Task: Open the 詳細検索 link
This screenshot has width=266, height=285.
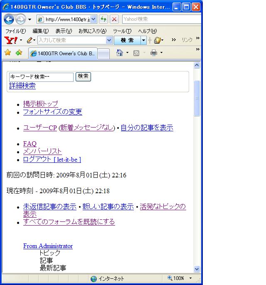Action: 22,86
